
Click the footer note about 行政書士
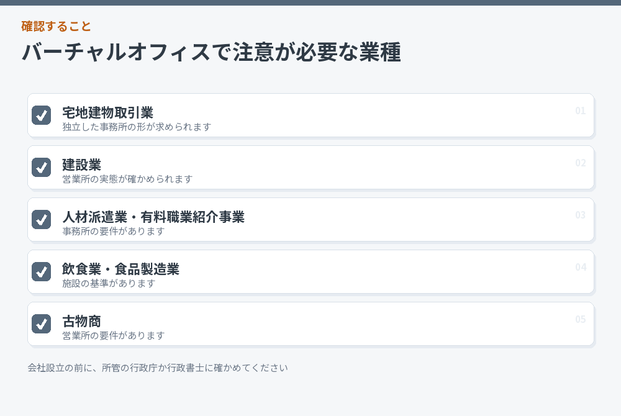pos(158,368)
